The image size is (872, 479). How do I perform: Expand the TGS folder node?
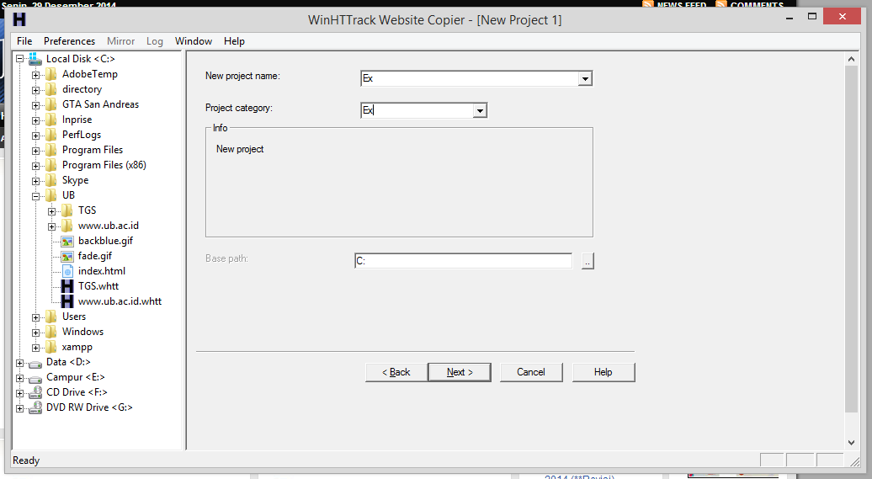tap(51, 211)
